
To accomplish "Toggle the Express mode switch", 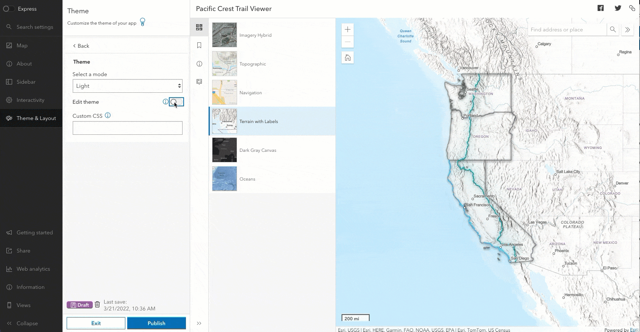I will tap(9, 9).
